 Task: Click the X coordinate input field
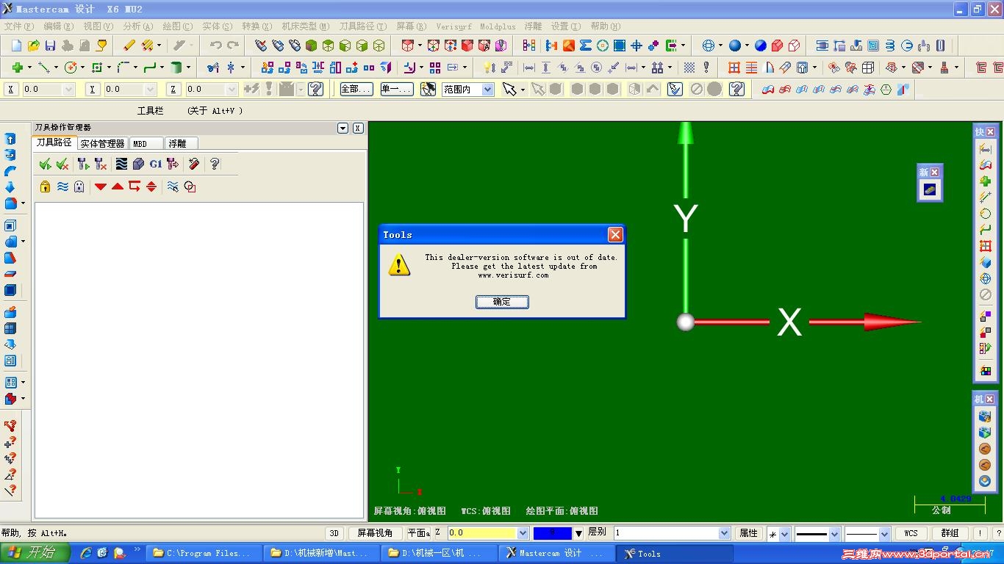43,90
